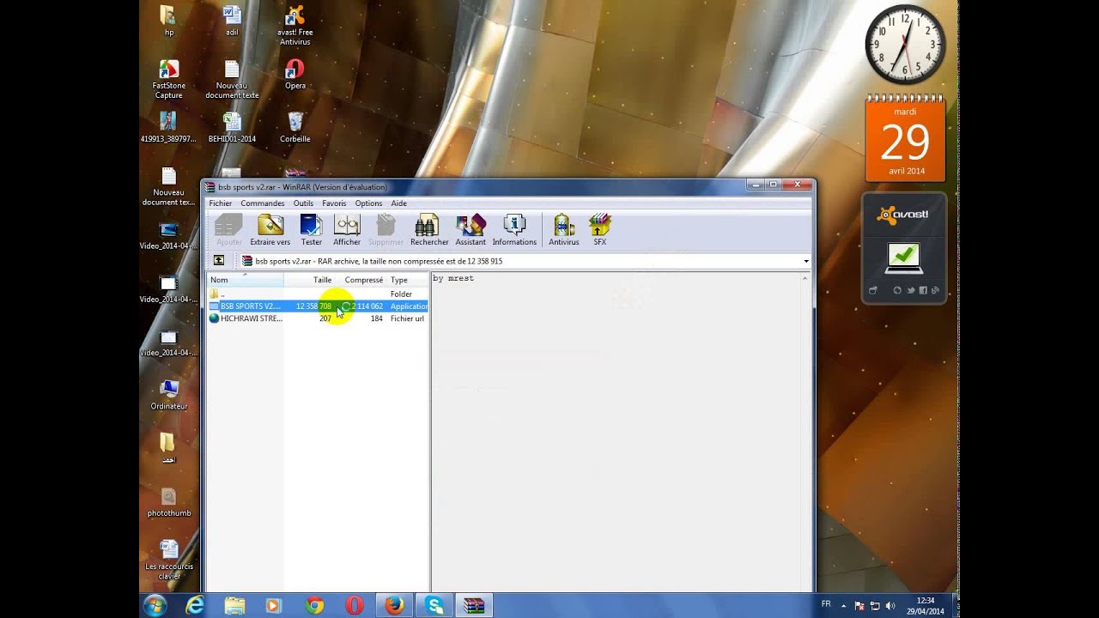Viewport: 1099px width, 618px height.
Task: Click the WinRAR taskbar button
Action: [x=474, y=605]
